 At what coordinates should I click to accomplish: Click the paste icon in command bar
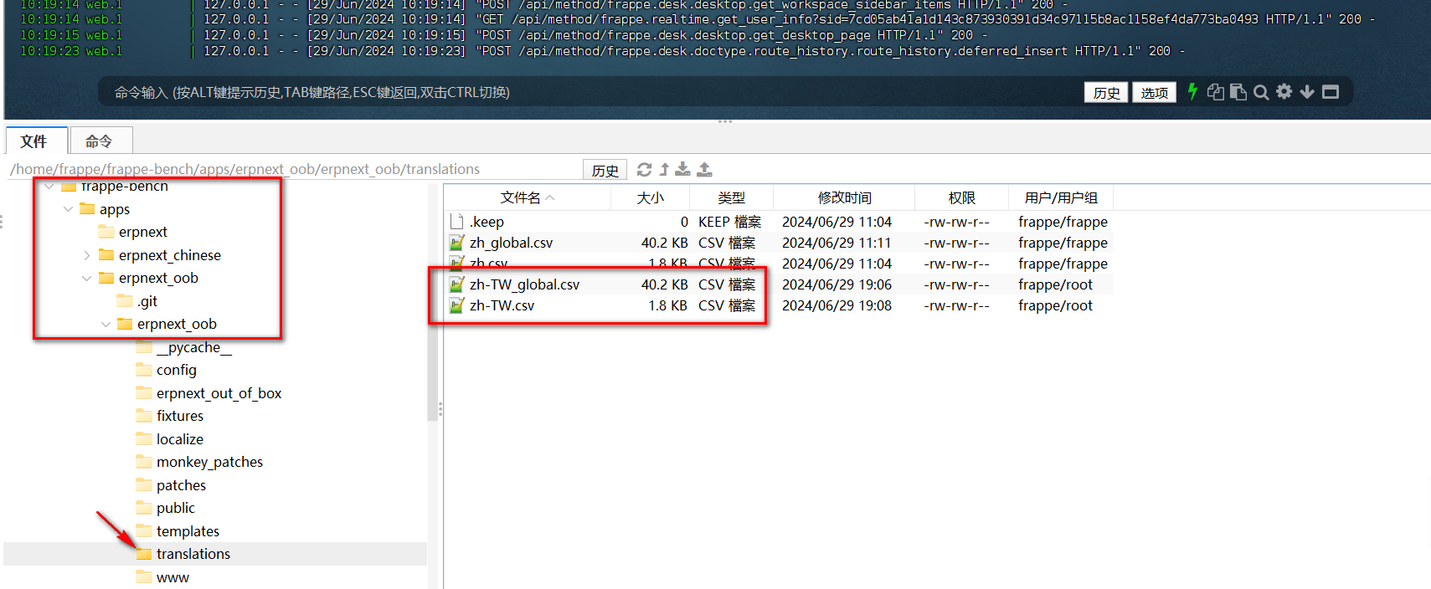tap(1238, 92)
